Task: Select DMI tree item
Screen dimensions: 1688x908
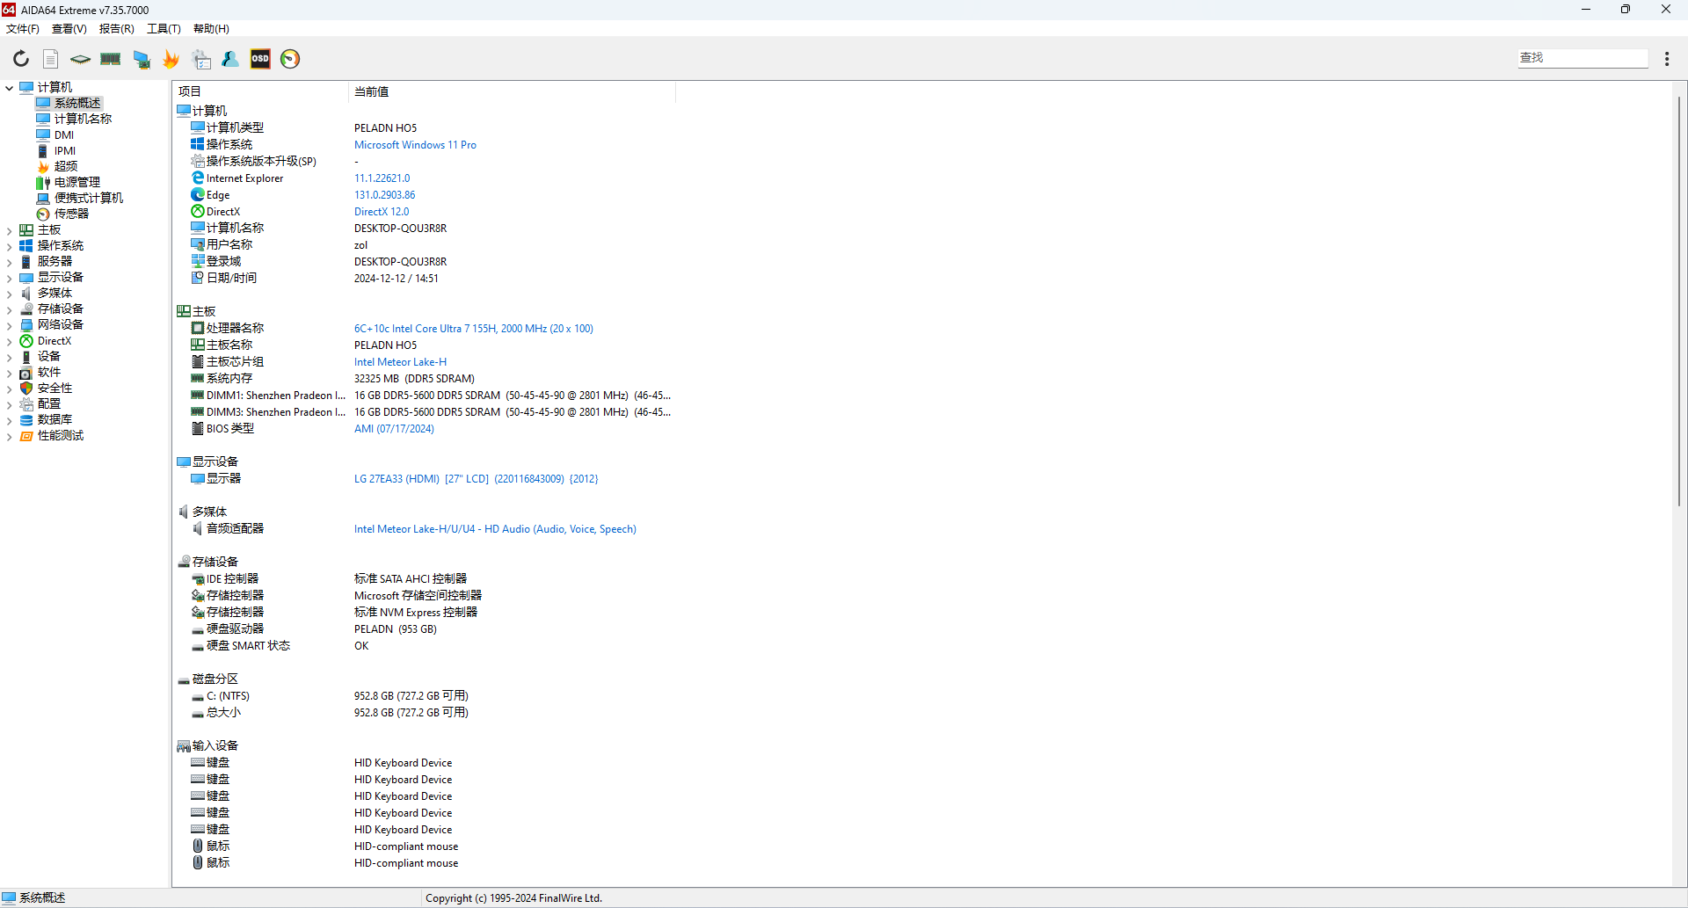Action: click(64, 134)
